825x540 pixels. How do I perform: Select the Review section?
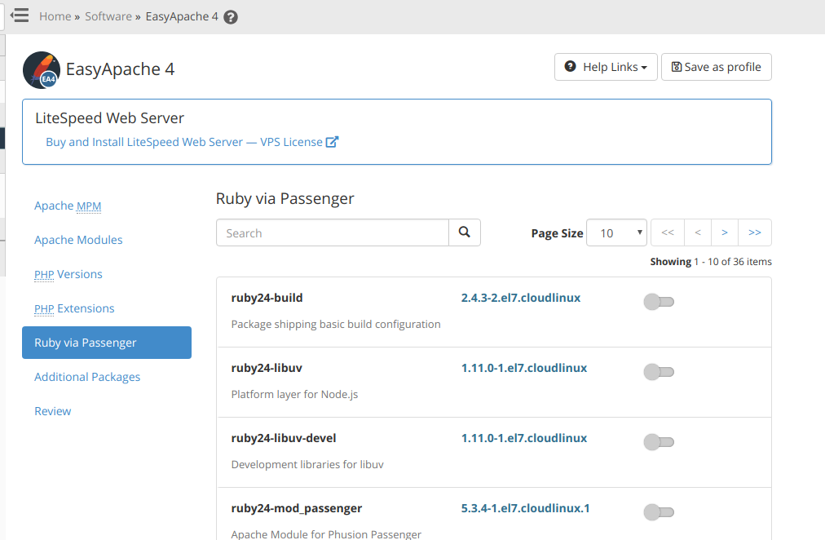(53, 411)
